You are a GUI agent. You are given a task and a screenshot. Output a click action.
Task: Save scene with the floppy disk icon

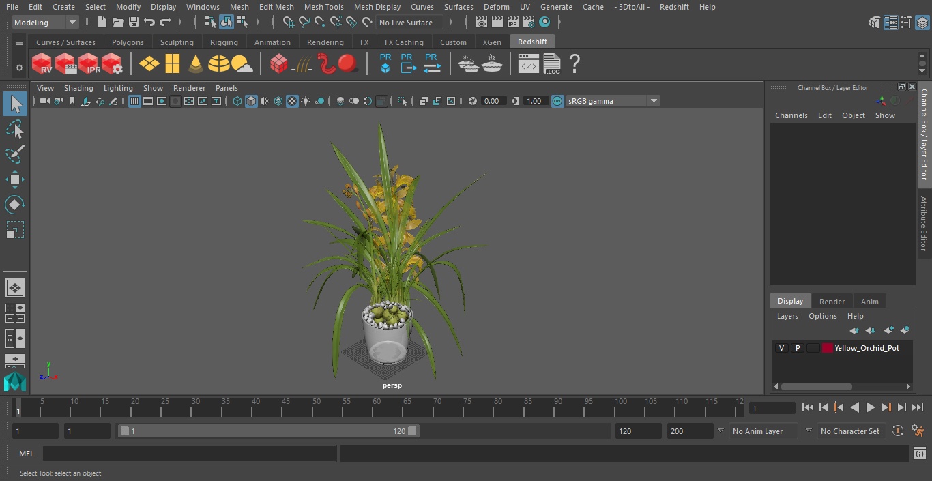134,23
